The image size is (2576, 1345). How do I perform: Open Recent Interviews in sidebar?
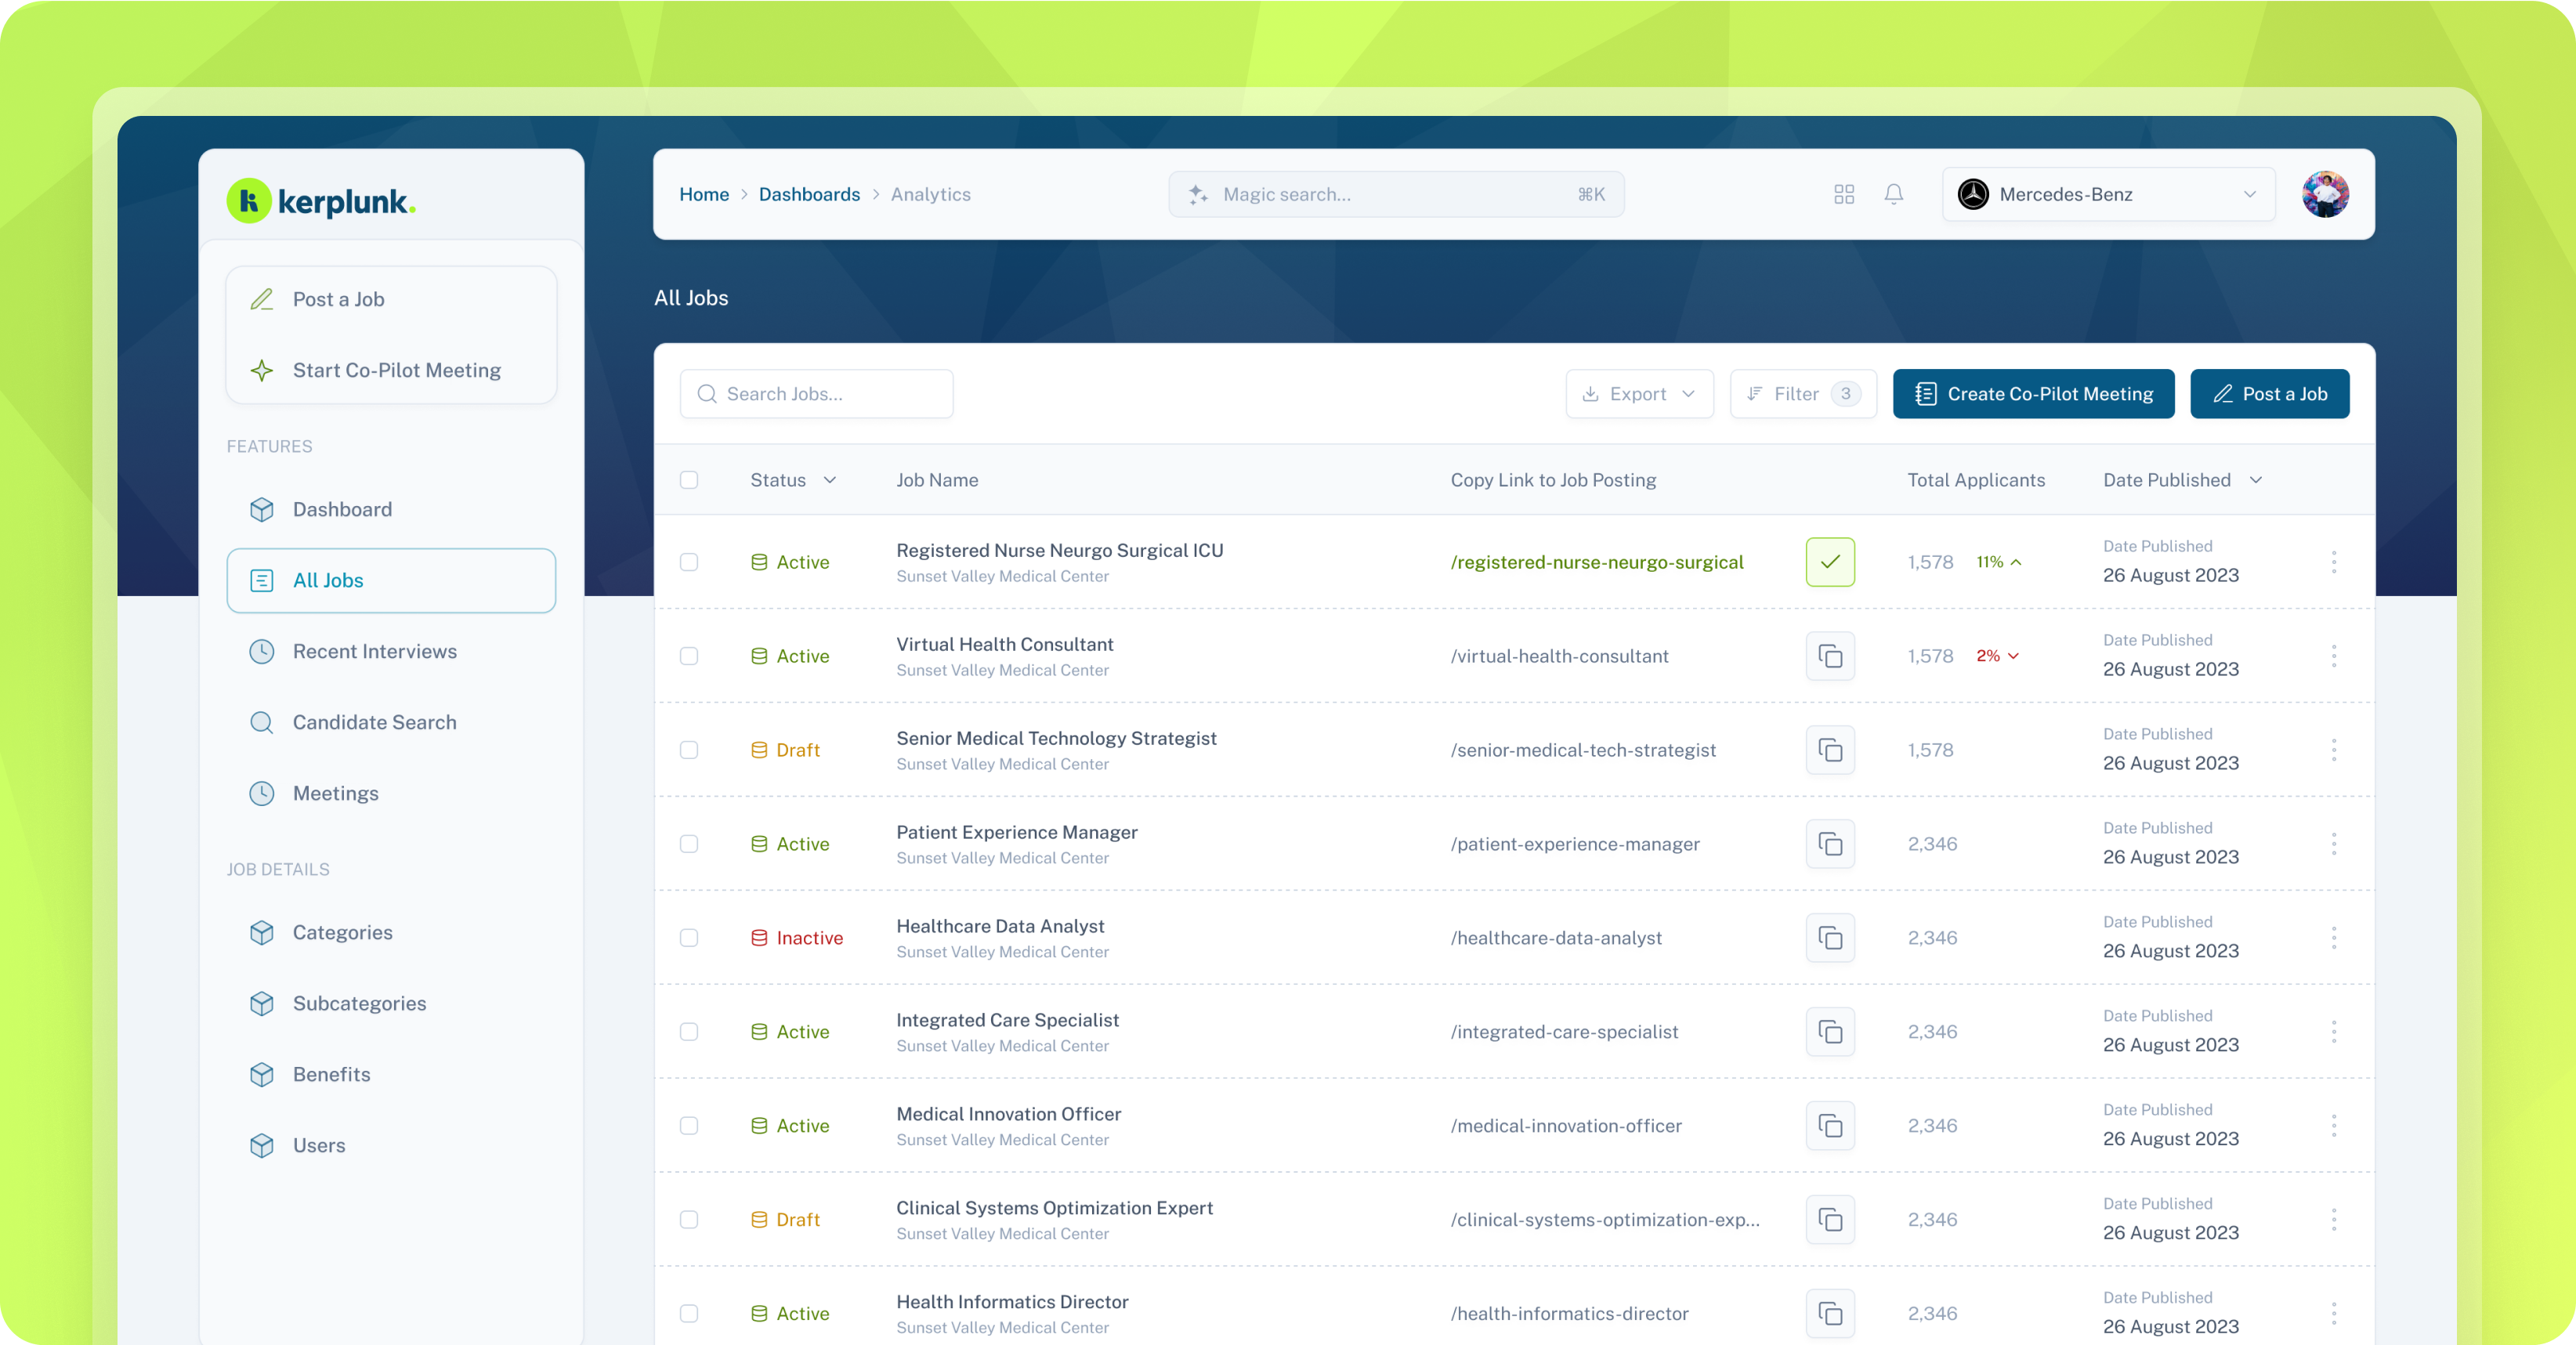click(x=374, y=652)
